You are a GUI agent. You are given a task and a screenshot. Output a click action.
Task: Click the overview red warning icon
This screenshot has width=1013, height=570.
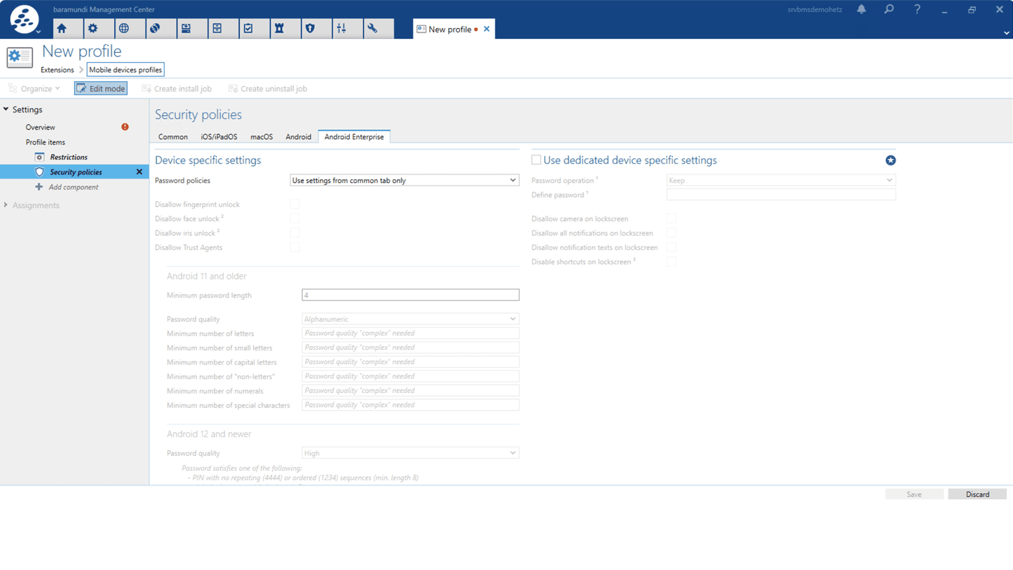point(125,127)
